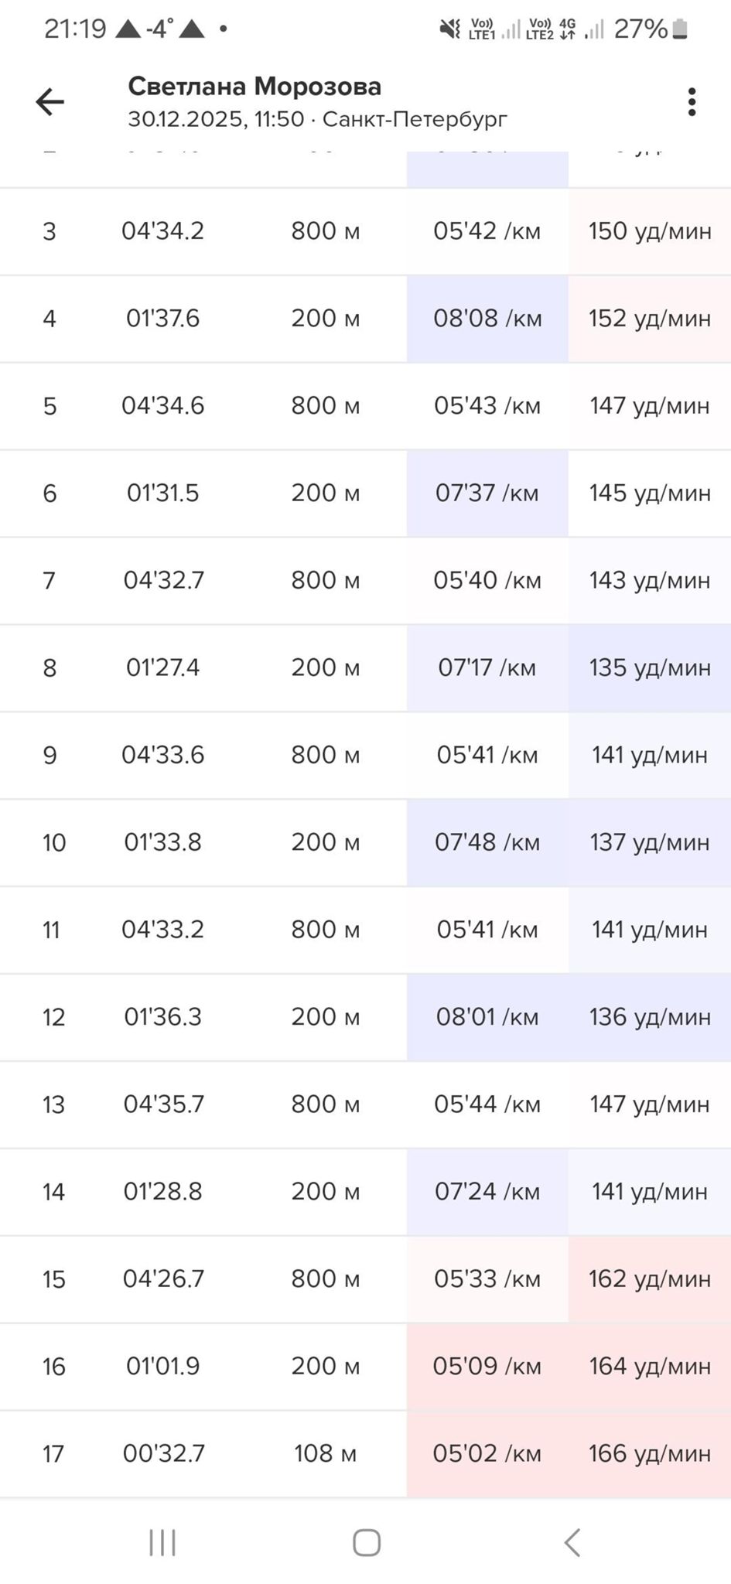Tap the muted sound status icon
Image resolution: width=731 pixels, height=1584 pixels.
[x=449, y=29]
